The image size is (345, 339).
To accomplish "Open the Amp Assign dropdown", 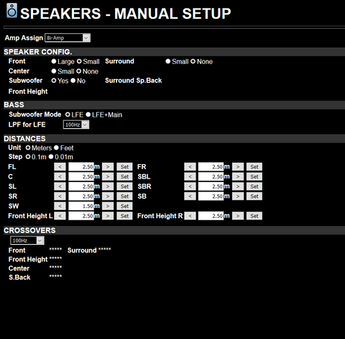I will (x=68, y=37).
